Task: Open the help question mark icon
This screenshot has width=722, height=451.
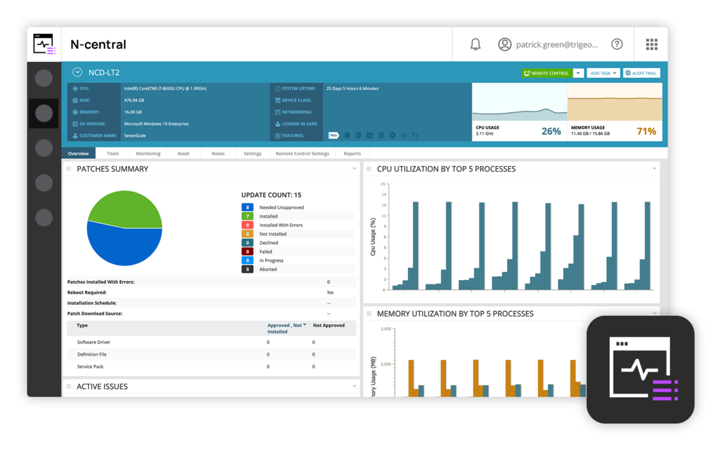Action: click(x=617, y=44)
